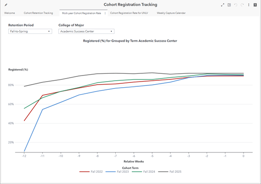261x184 pixels.
Task: Go to Weekly Capture Calendar tab
Action: tap(171, 13)
